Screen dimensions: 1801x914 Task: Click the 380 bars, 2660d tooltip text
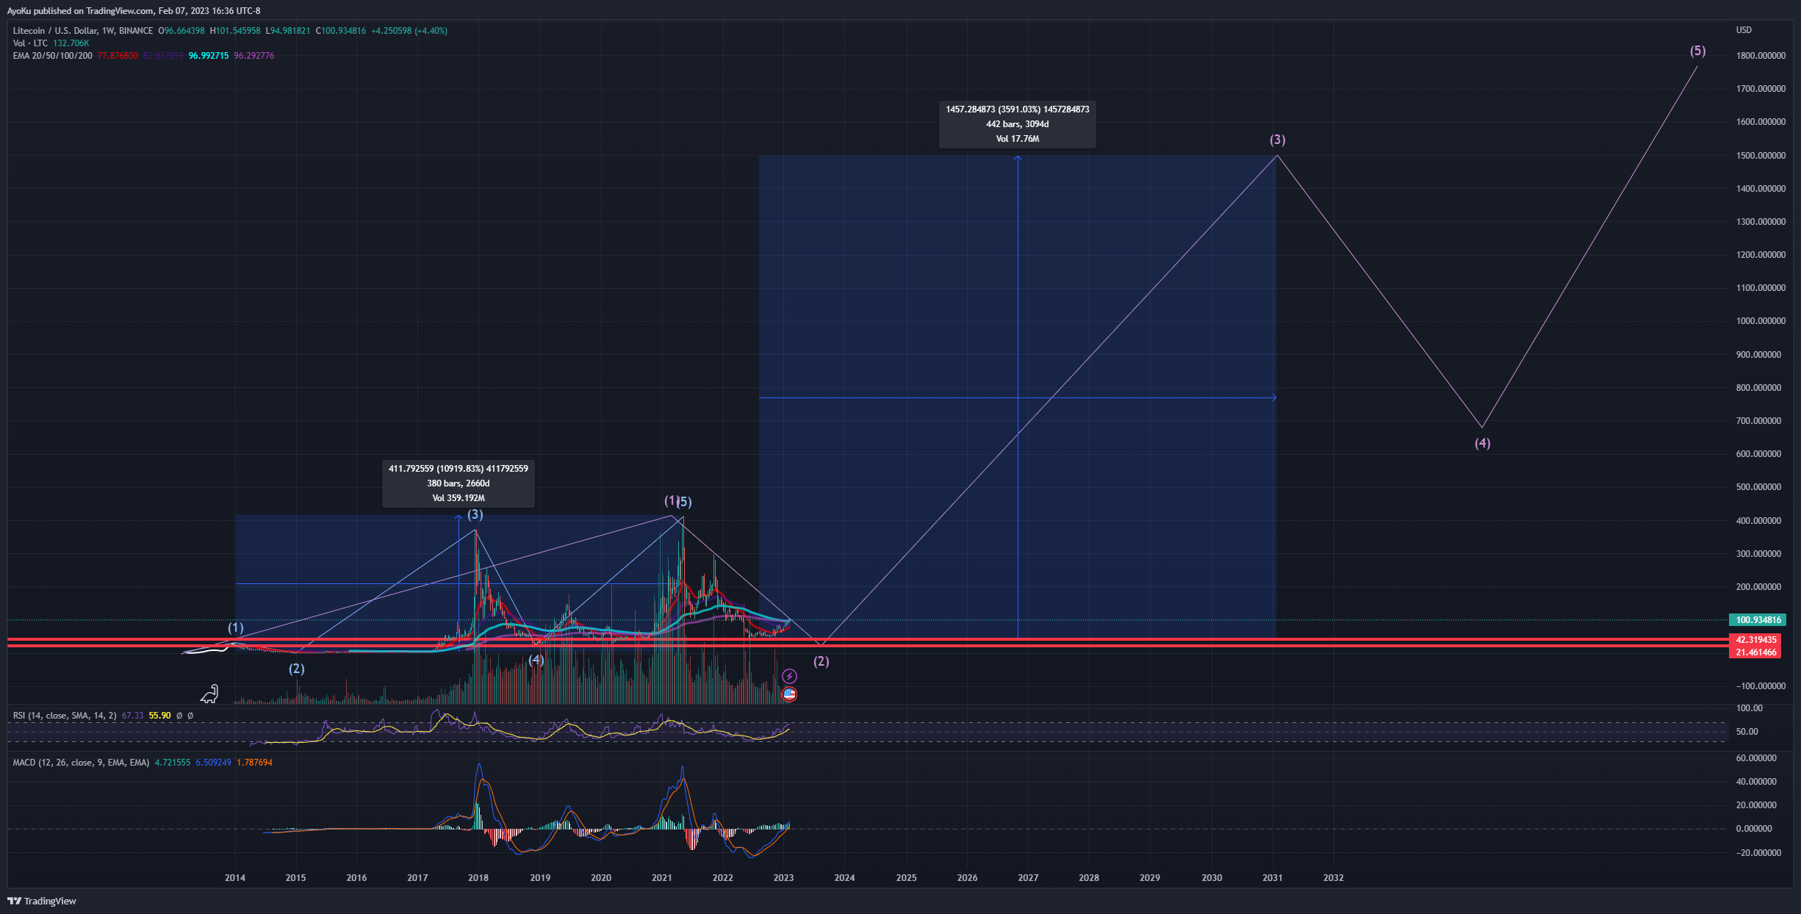pyautogui.click(x=459, y=483)
